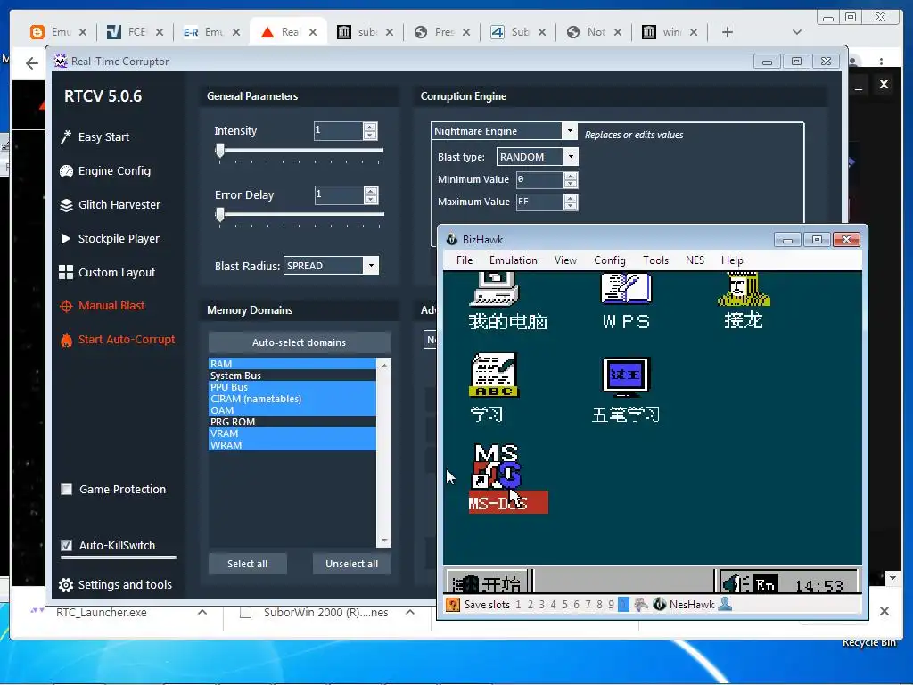Expand SuborWin 2000 download options chevron
913x685 pixels.
(x=410, y=612)
